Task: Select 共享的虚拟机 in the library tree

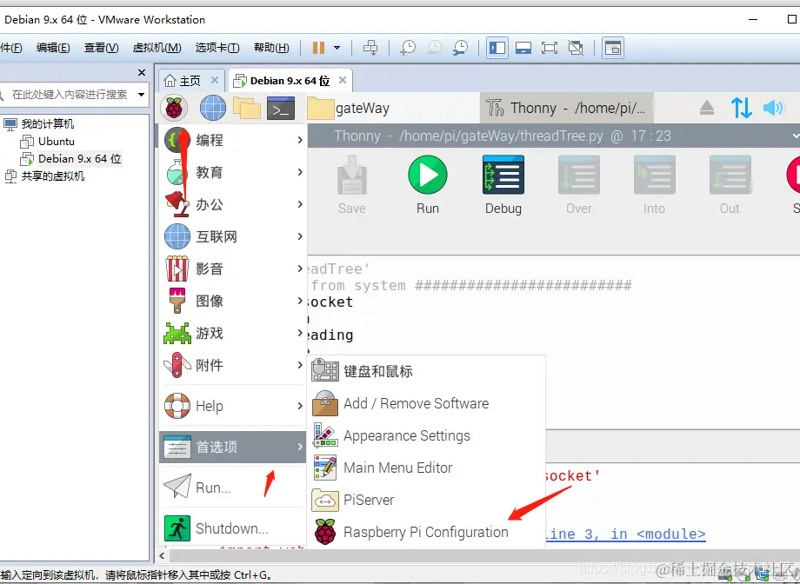Action: (x=52, y=176)
